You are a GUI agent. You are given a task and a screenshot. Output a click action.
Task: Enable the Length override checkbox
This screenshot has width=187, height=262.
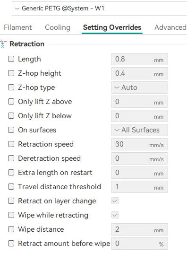(x=11, y=59)
